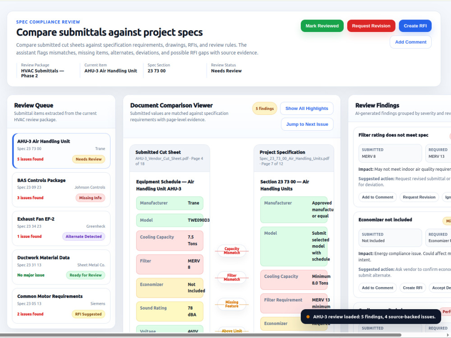Click Create RFI in Economizer finding
451x338 pixels.
pos(413,288)
